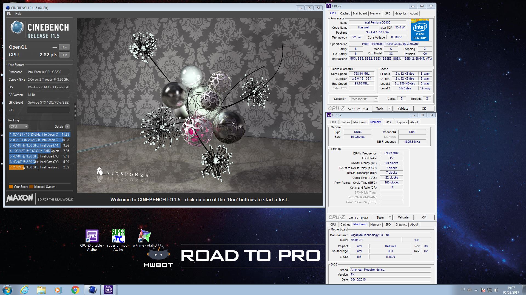This screenshot has height=295, width=526.
Task: Click the 2.82 pts CPU score
Action: tap(48, 55)
